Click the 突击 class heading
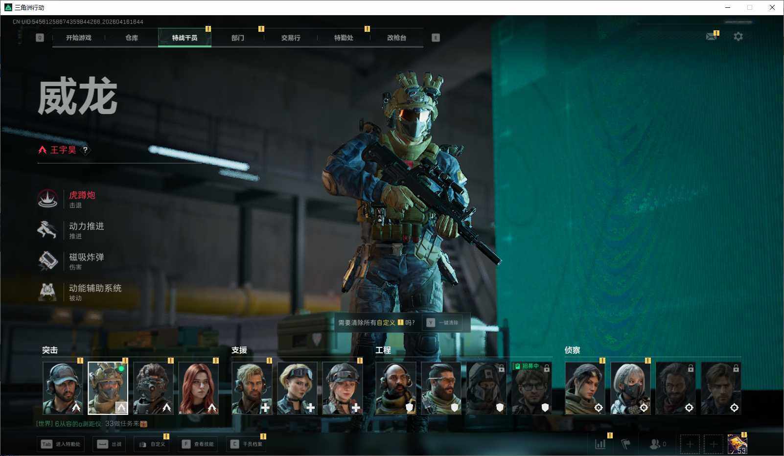This screenshot has width=784, height=456. [x=50, y=350]
